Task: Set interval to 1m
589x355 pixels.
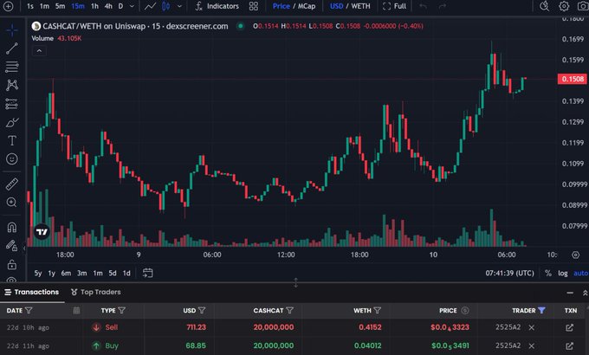Action: click(x=44, y=6)
